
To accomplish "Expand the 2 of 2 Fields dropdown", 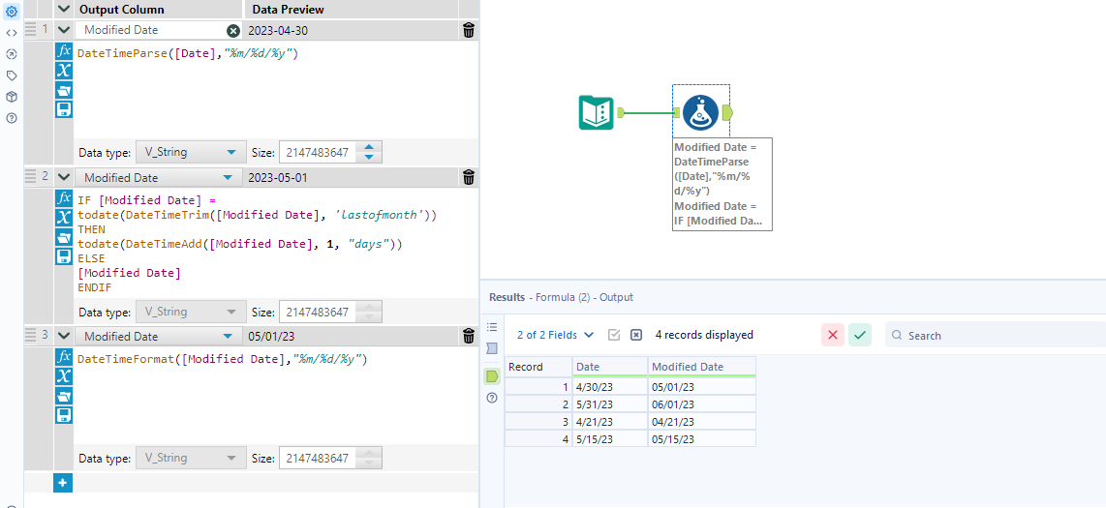I will (556, 335).
